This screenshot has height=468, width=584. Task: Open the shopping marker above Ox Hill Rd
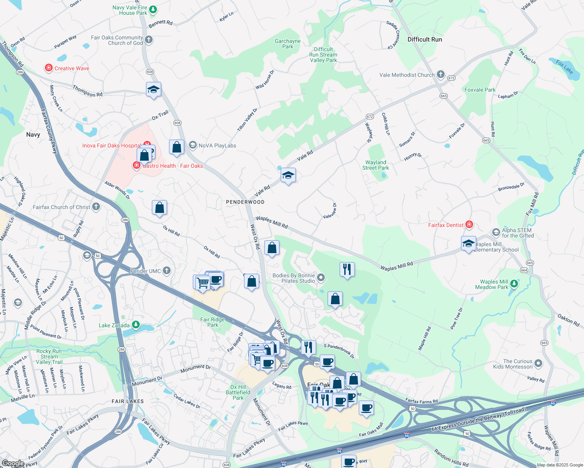(159, 208)
